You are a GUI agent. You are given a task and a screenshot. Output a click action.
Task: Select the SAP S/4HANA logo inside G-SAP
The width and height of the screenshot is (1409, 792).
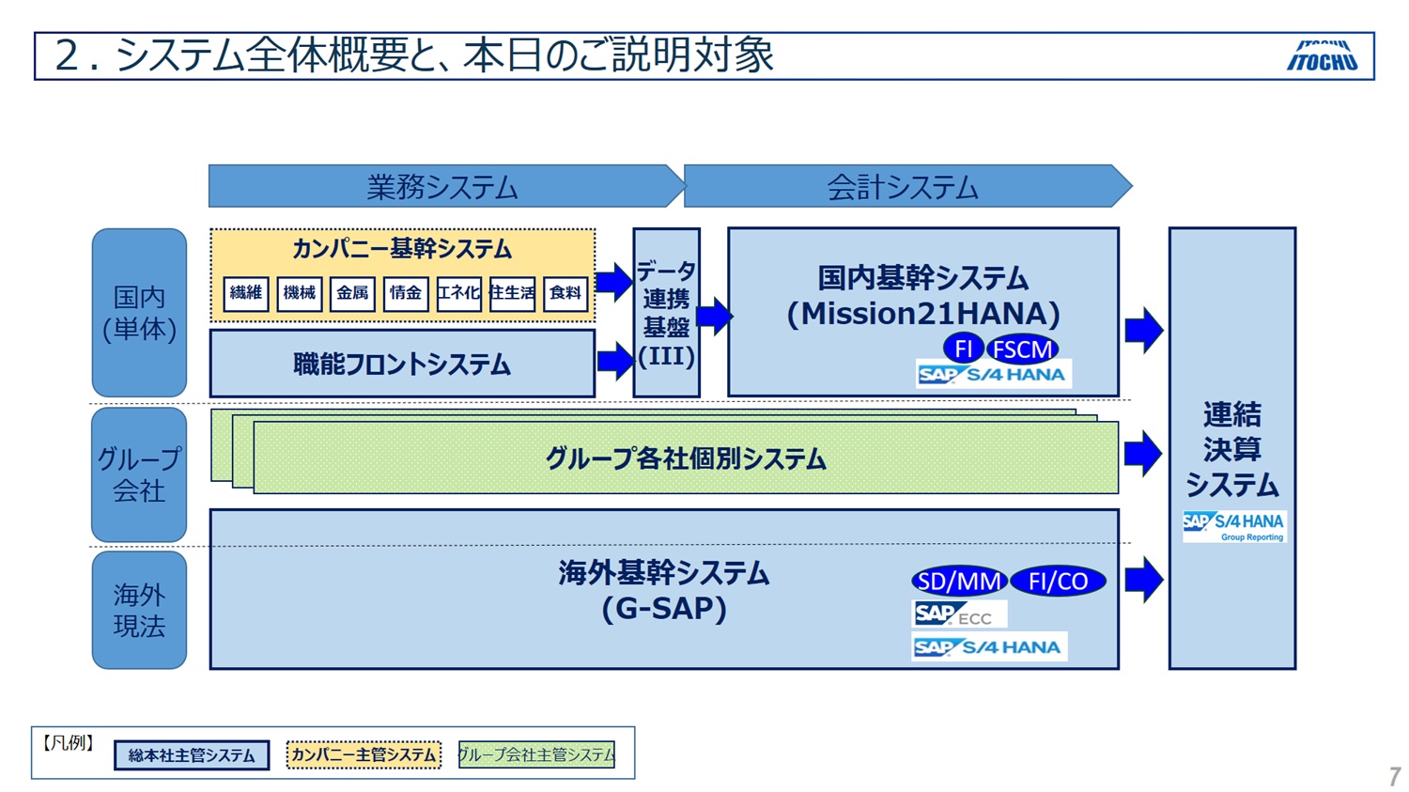tap(989, 645)
